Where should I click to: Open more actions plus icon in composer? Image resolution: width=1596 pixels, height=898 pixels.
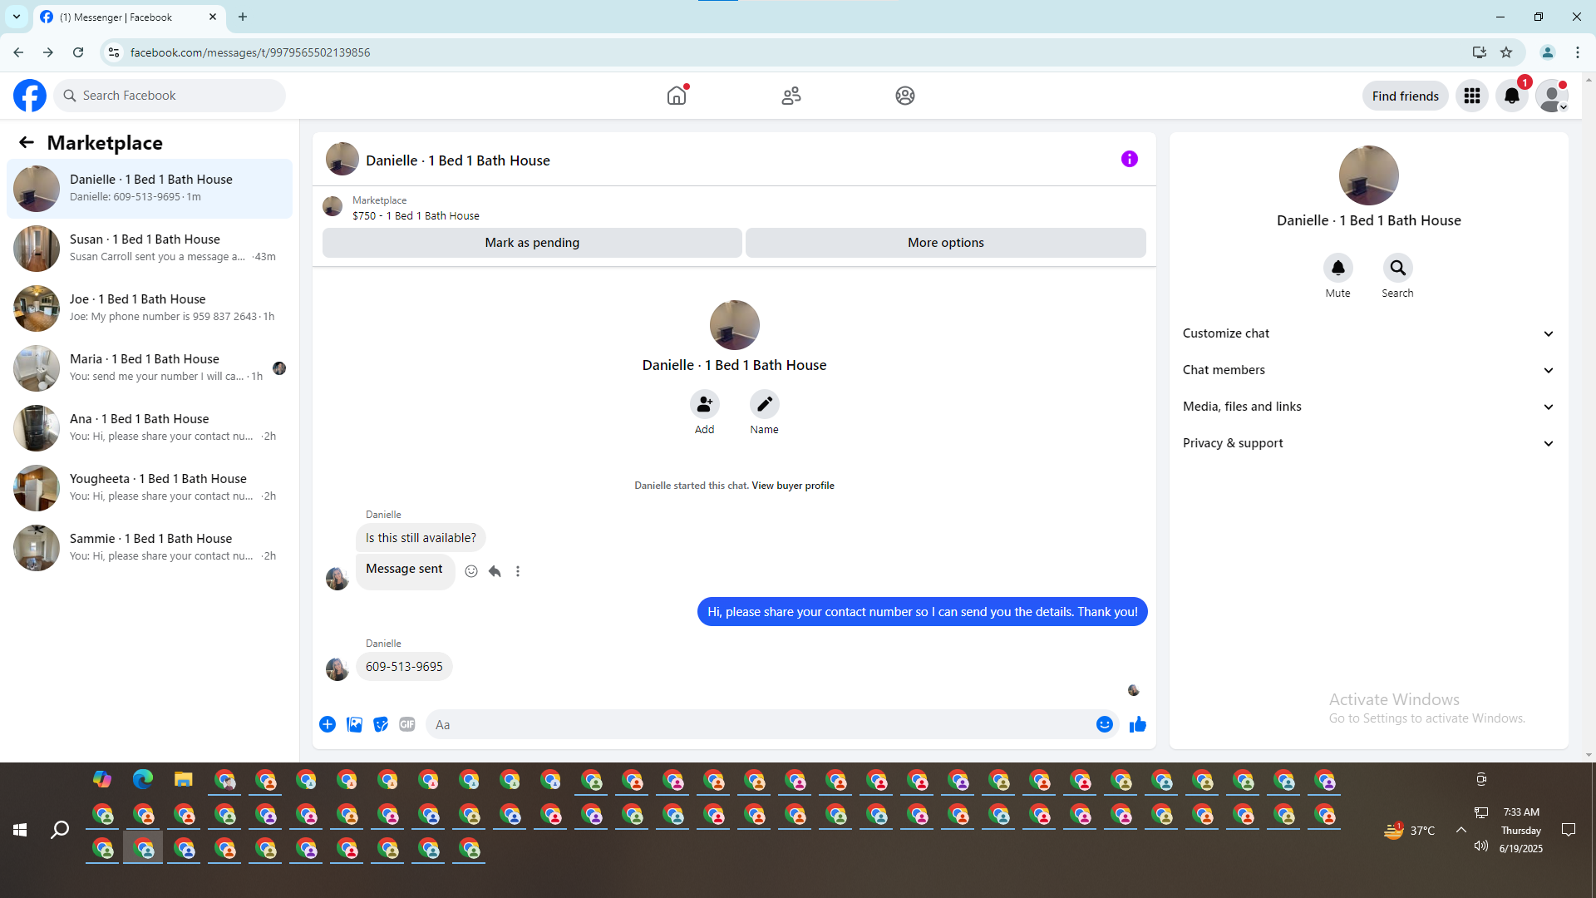(328, 724)
